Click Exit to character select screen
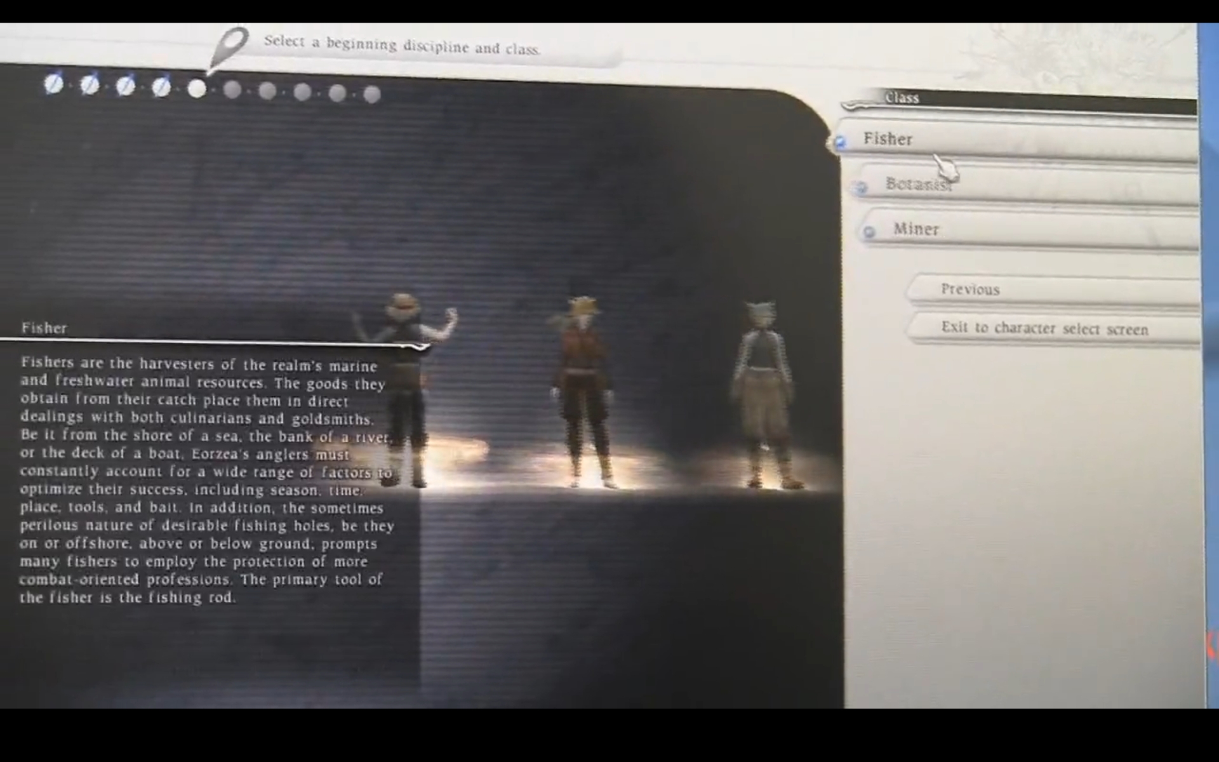Viewport: 1219px width, 762px height. tap(1044, 329)
